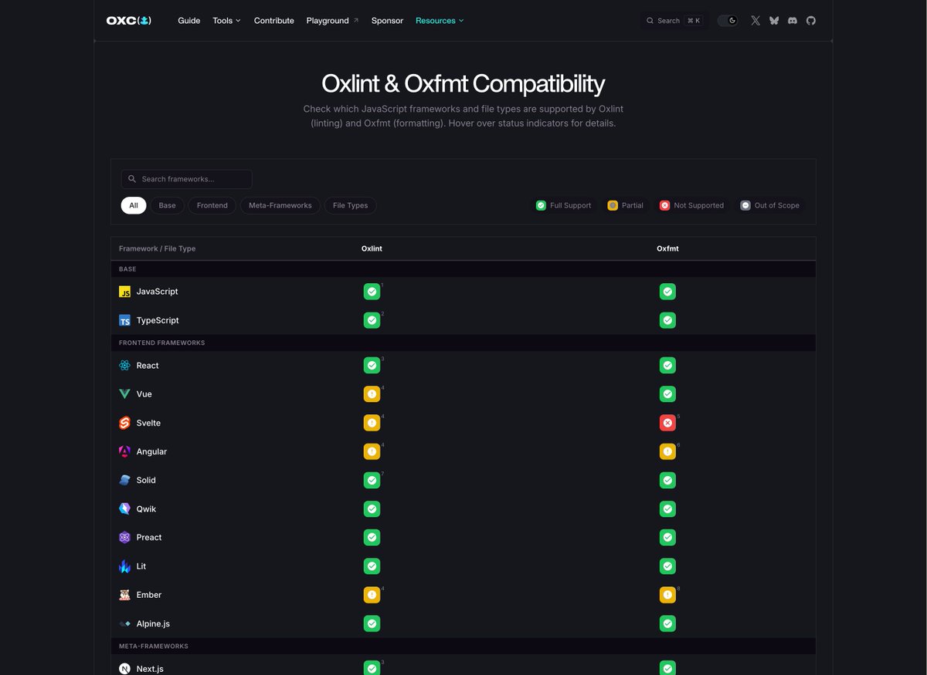Viewport: 927px width, 675px height.
Task: Click the Svelte framework logo
Action: pos(125,423)
